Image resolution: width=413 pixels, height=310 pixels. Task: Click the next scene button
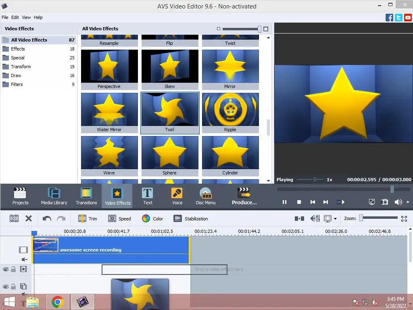pyautogui.click(x=340, y=202)
